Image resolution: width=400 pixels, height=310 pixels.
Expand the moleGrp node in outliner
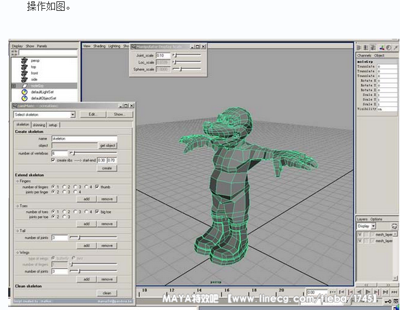point(14,86)
